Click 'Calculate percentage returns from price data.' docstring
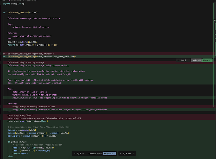216x159 pixels. click(x=34, y=18)
